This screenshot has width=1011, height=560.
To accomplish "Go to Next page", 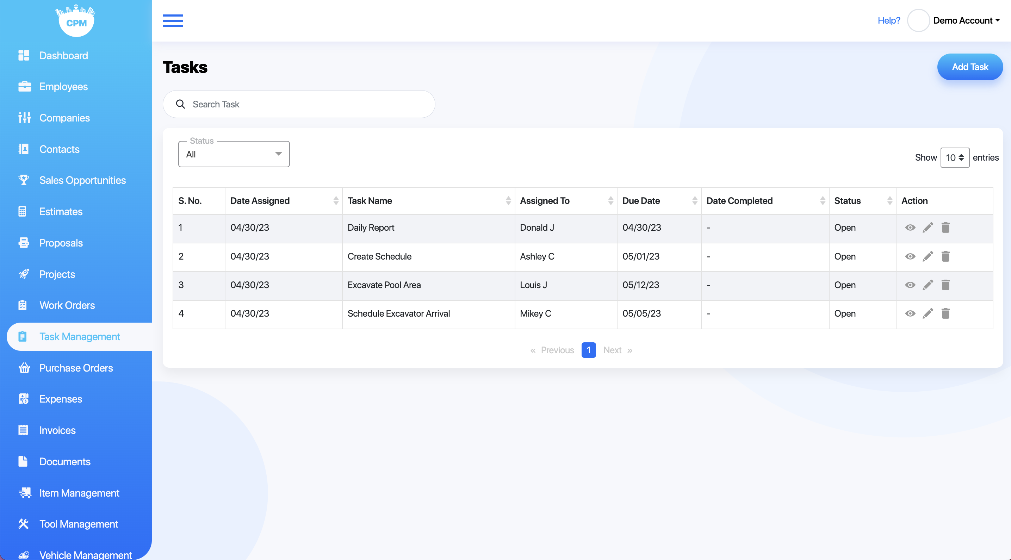I will 618,350.
